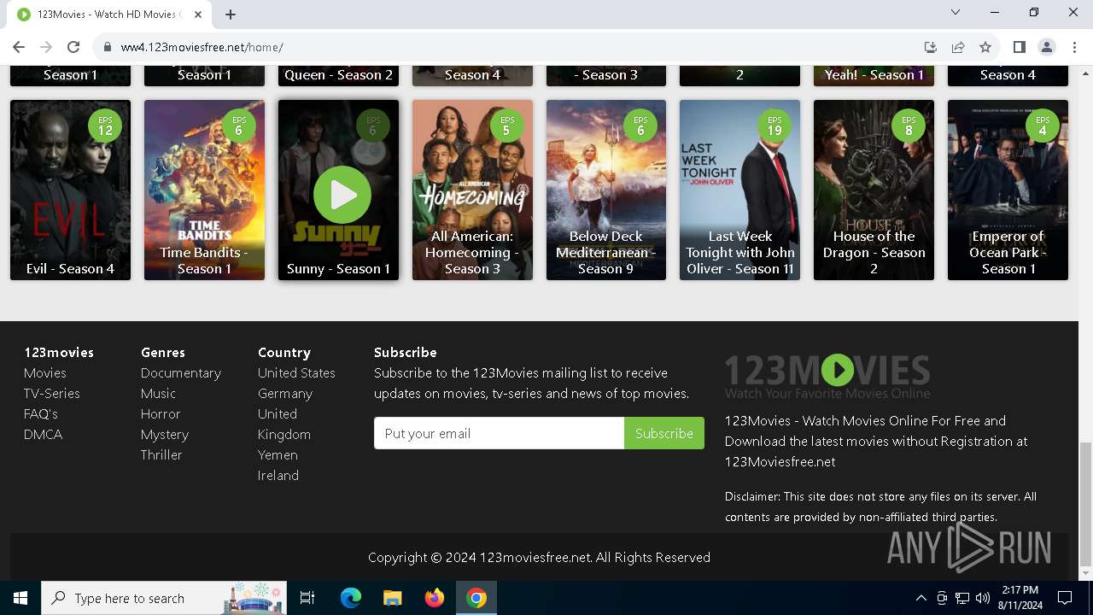Close the 123Movies tab

(x=197, y=15)
